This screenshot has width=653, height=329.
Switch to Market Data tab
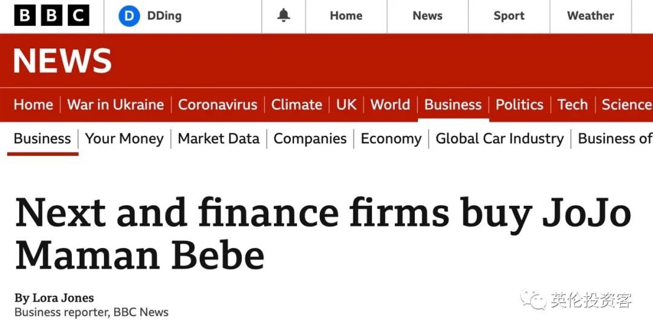pos(218,139)
